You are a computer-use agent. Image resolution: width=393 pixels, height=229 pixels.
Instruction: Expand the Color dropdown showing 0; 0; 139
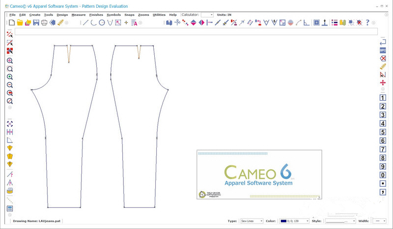tap(308, 221)
